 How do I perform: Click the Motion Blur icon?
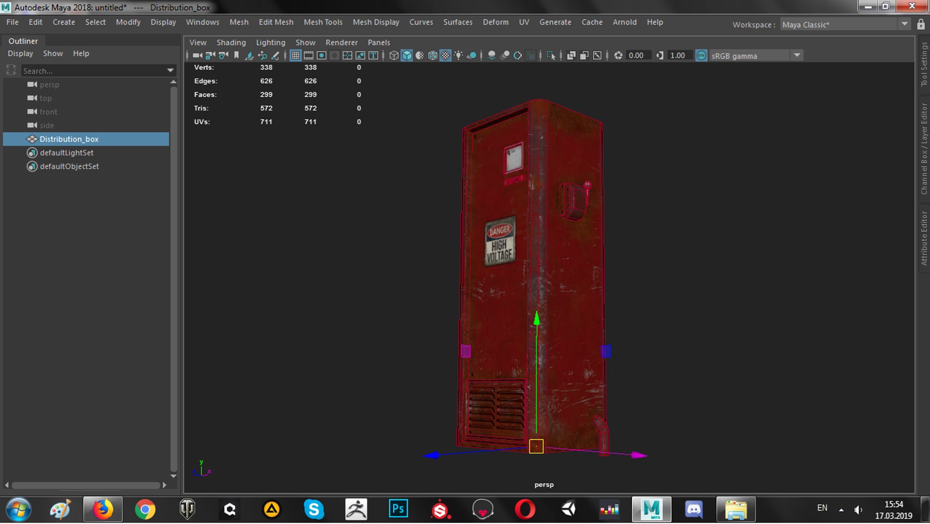[x=505, y=55]
